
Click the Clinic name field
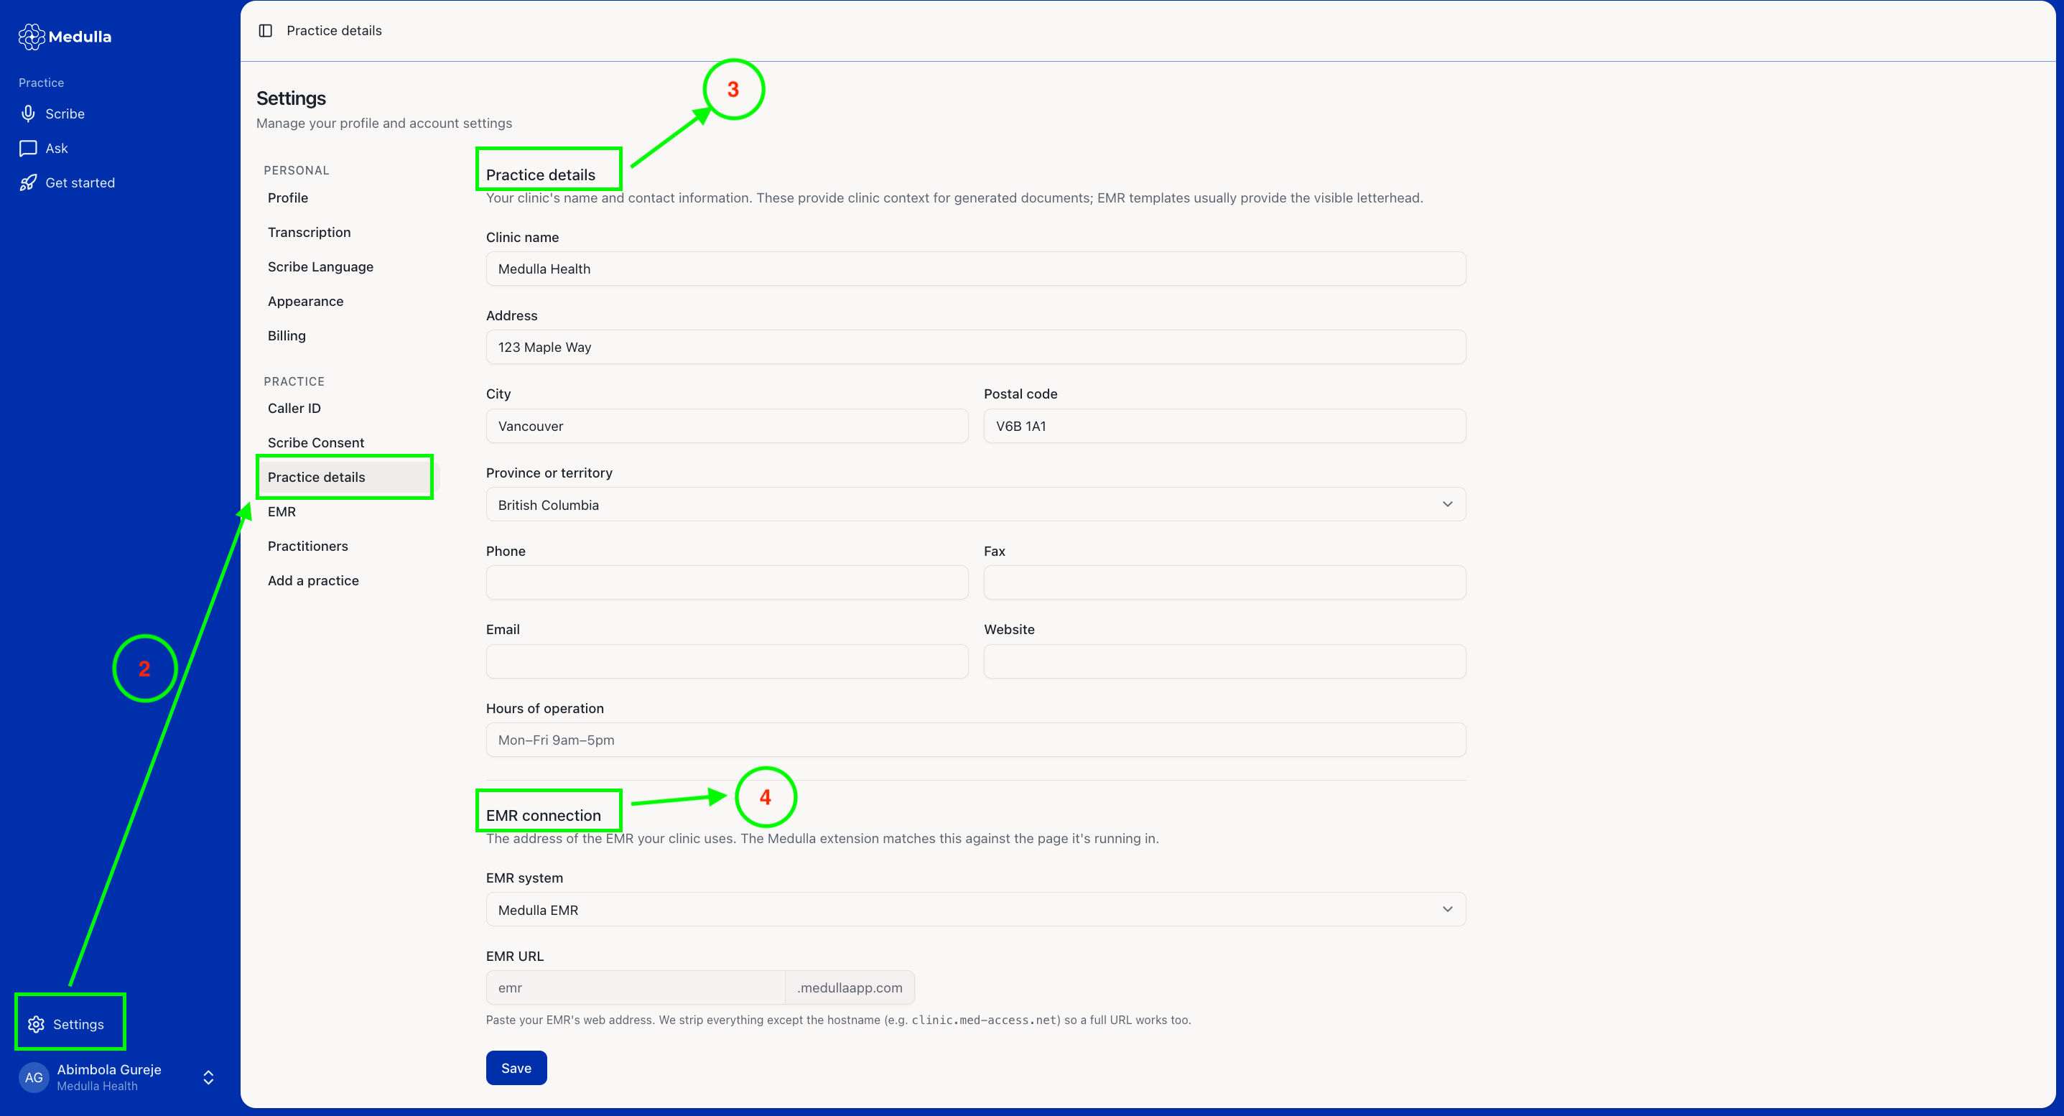coord(975,269)
